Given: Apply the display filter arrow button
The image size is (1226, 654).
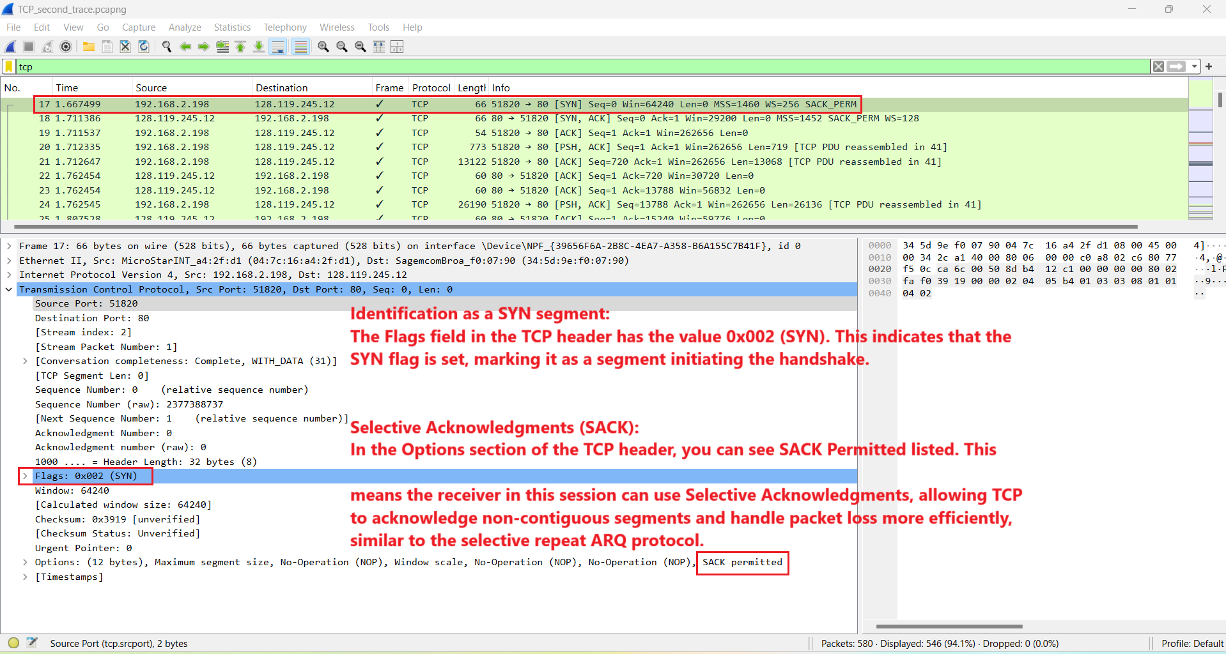Looking at the screenshot, I should click(x=1176, y=66).
